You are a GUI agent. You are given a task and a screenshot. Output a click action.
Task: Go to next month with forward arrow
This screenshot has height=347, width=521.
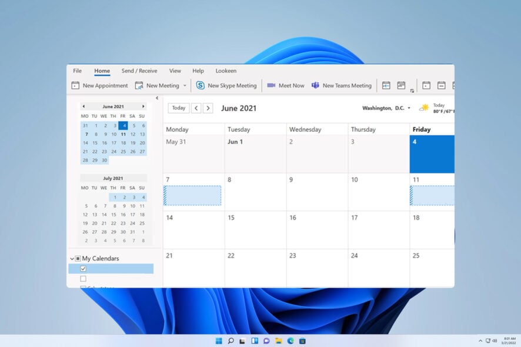click(208, 108)
